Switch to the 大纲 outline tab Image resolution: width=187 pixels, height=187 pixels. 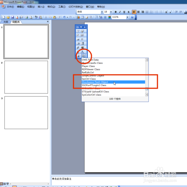pyautogui.click(x=6, y=22)
